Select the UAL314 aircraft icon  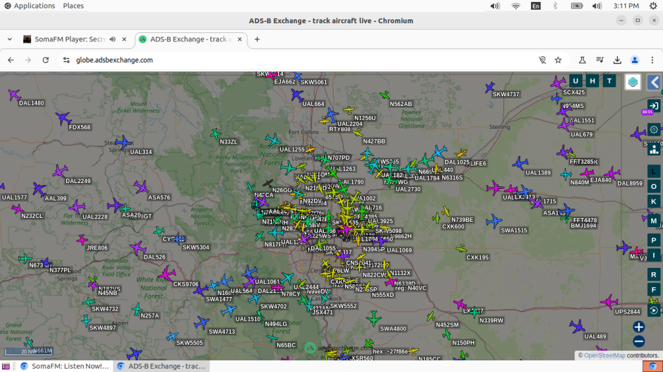click(123, 144)
